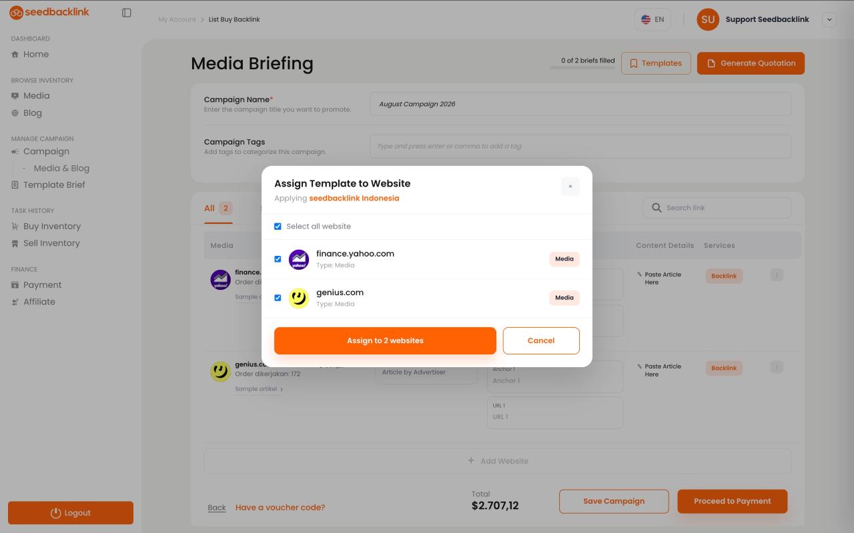Open the Campaign sidebar menu
The width and height of the screenshot is (854, 533).
coord(46,151)
